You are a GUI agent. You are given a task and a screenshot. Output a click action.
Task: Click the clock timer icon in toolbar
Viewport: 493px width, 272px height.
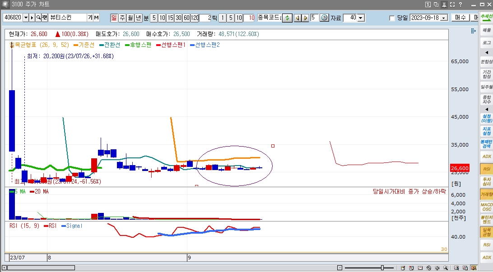pyautogui.click(x=324, y=18)
